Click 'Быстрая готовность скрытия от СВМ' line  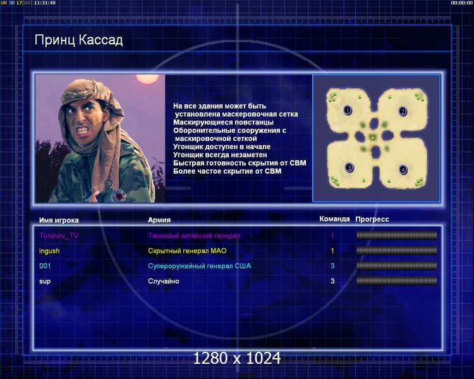(x=240, y=163)
